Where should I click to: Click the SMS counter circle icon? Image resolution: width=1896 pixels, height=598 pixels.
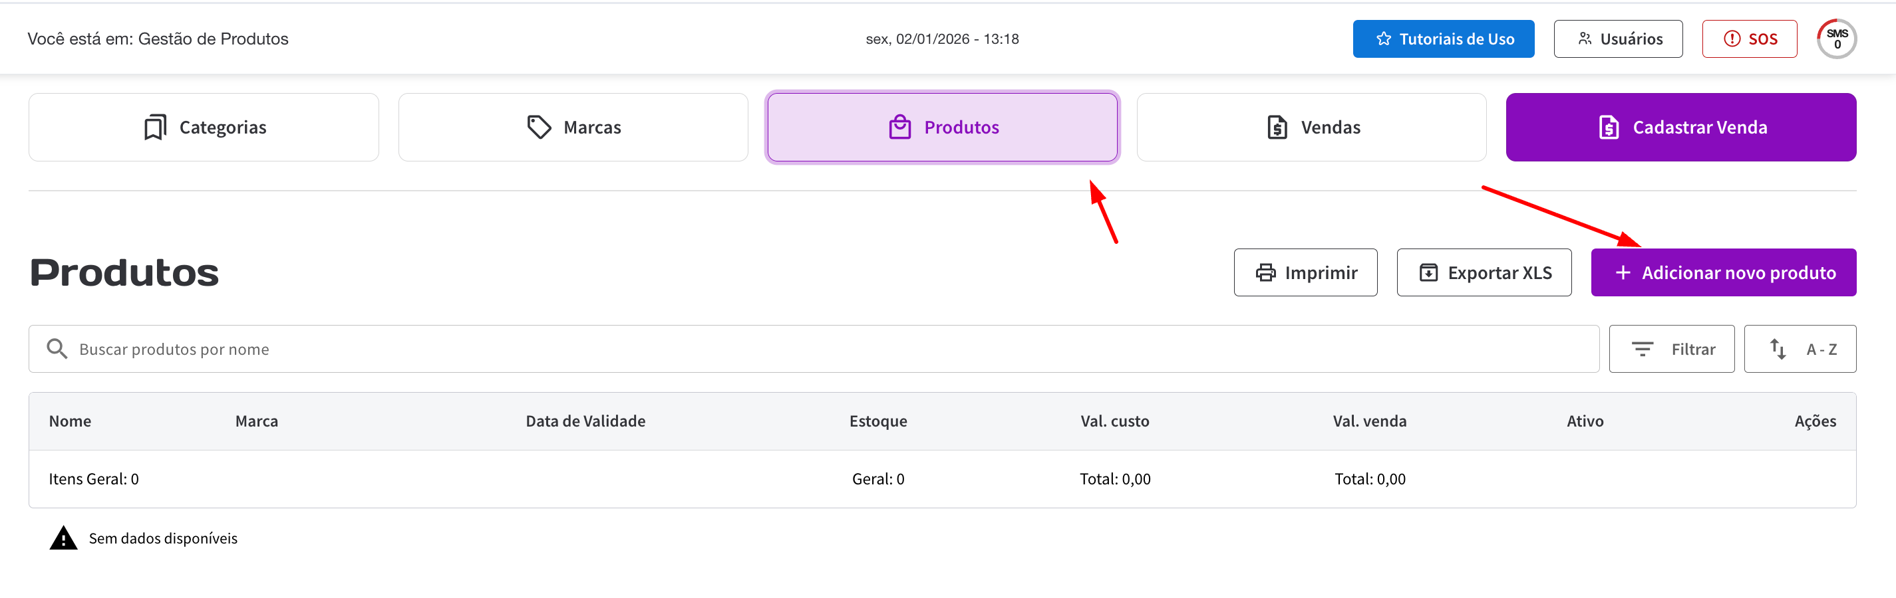pos(1835,39)
